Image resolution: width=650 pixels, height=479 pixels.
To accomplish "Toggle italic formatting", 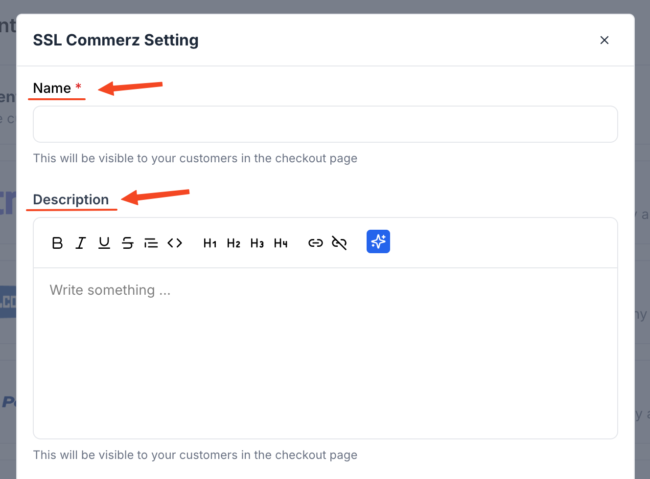I will (81, 242).
